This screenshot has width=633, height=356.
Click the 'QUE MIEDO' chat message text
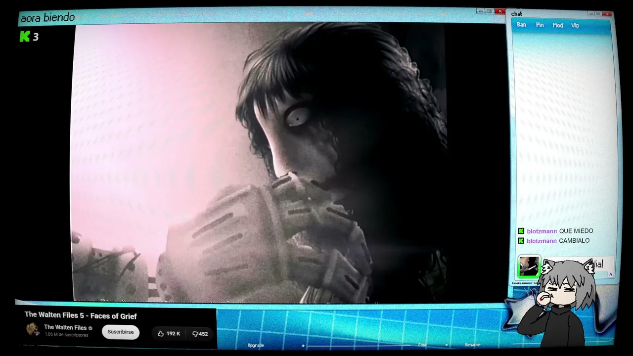click(576, 231)
